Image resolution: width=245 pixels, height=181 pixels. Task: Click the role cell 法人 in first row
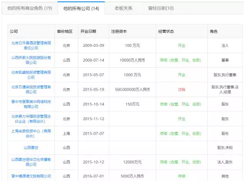point(225,45)
